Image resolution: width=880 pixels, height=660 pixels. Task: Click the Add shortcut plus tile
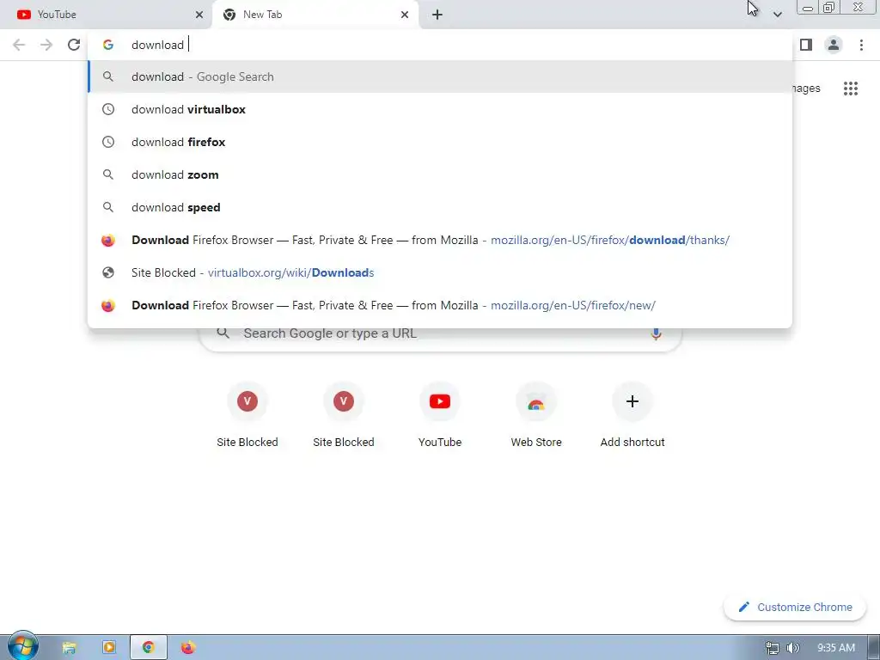click(x=632, y=414)
